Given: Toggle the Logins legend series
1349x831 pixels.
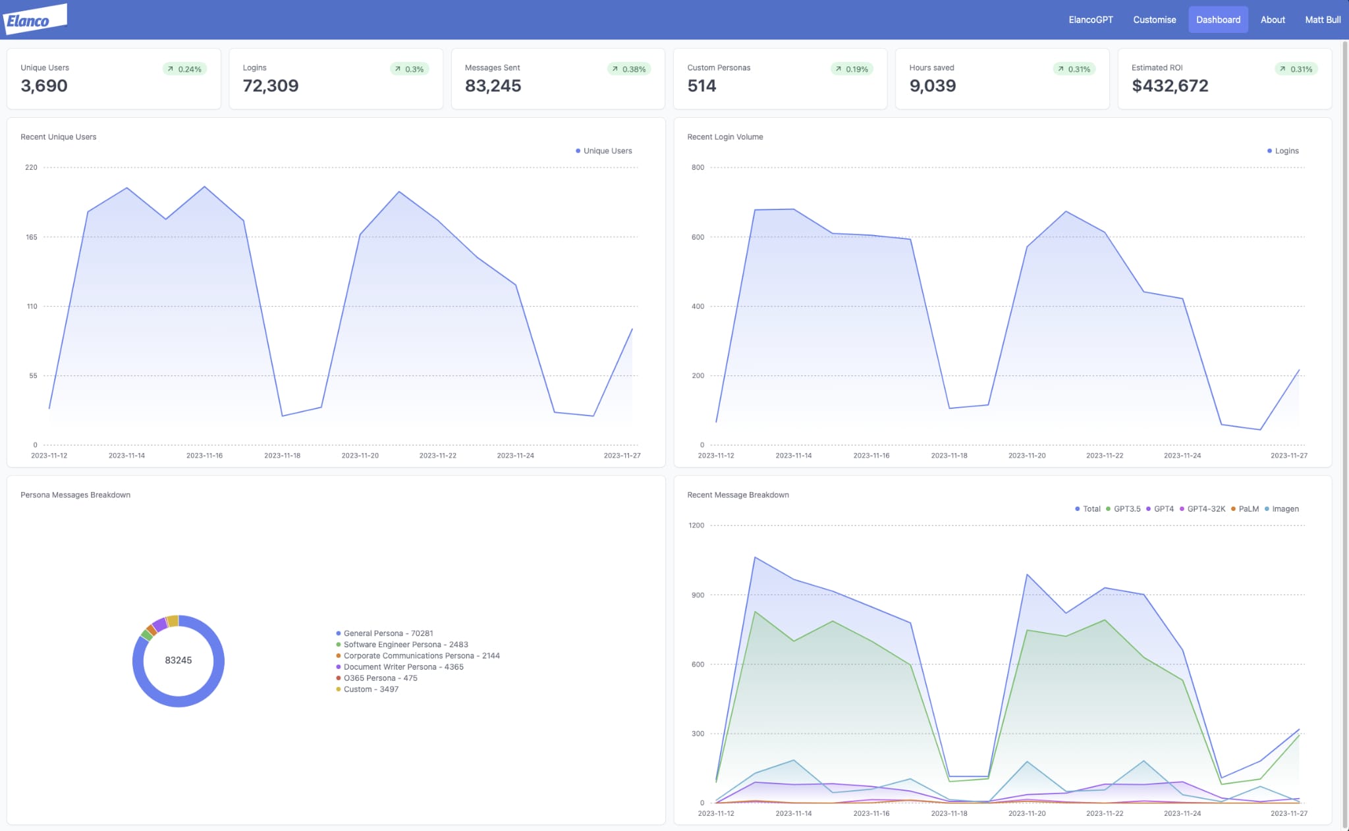Looking at the screenshot, I should (1282, 151).
